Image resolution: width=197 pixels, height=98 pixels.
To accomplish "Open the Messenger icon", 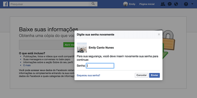I will [x=170, y=4].
